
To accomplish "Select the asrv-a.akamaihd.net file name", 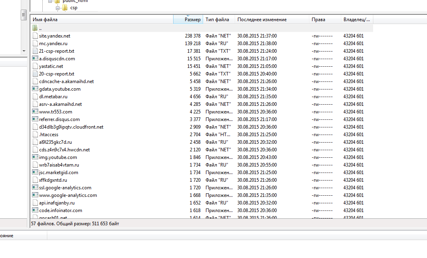I will point(60,104).
